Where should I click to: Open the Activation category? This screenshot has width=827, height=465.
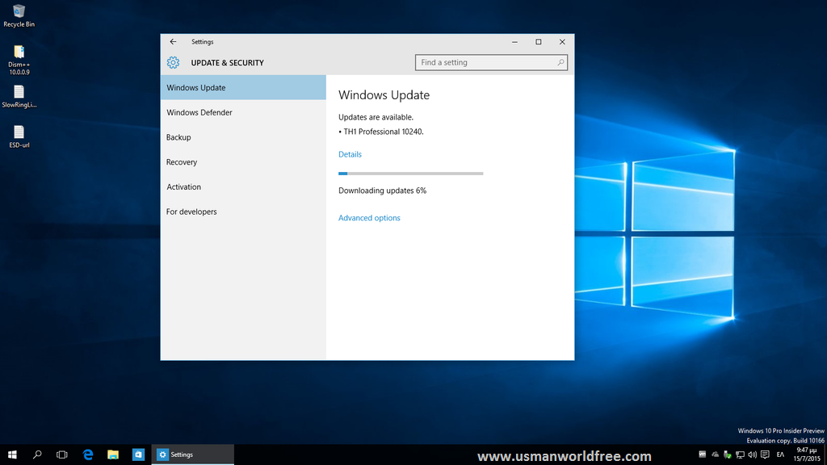coord(243,186)
